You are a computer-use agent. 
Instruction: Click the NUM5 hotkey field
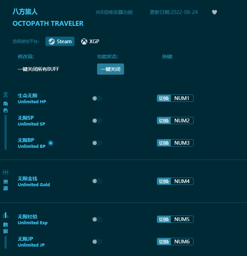point(182,219)
